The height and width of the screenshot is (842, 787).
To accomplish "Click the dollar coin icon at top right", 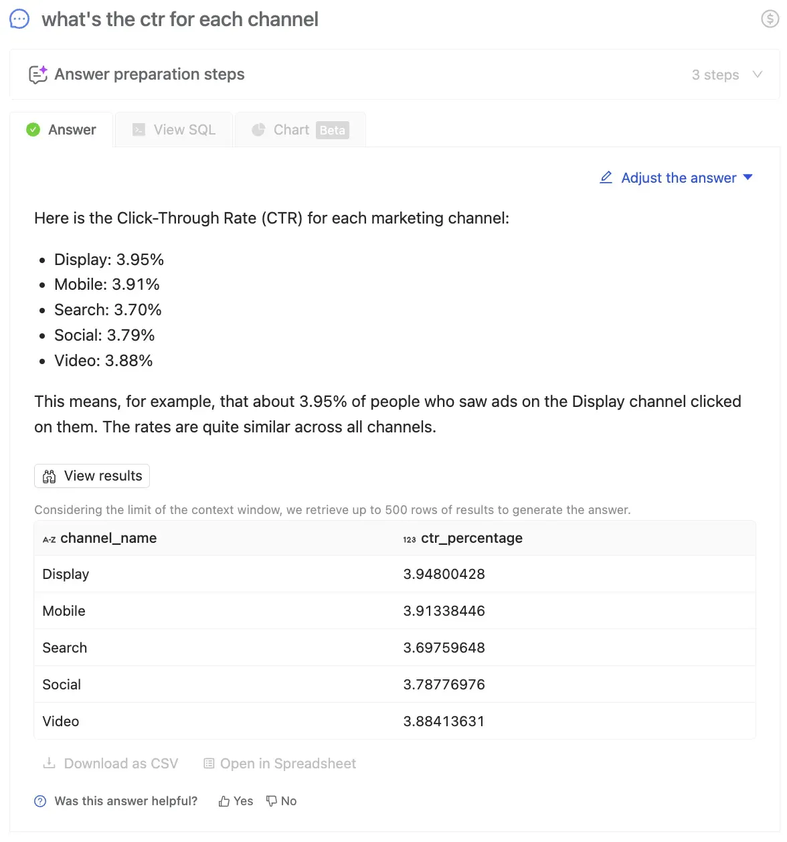I will [770, 19].
